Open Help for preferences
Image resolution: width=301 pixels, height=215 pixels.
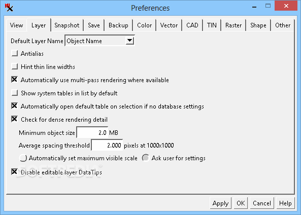(x=285, y=203)
